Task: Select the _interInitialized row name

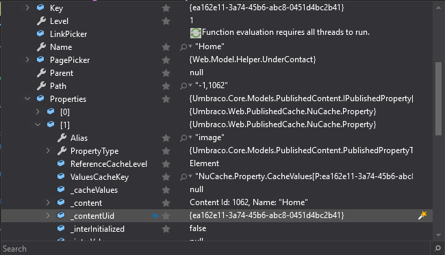Action: (x=97, y=229)
